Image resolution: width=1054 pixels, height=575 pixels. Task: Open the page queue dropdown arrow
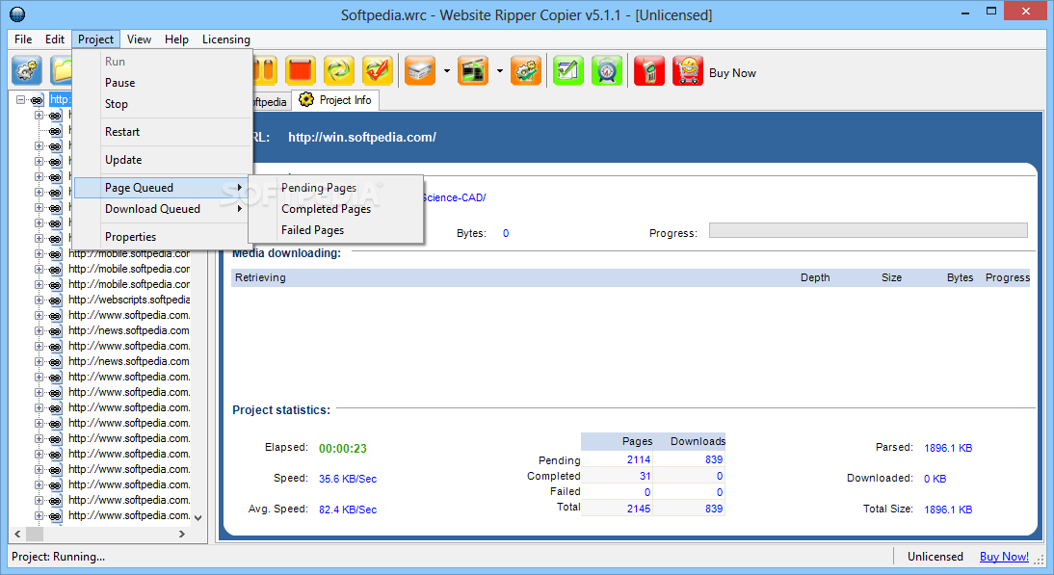(x=446, y=70)
